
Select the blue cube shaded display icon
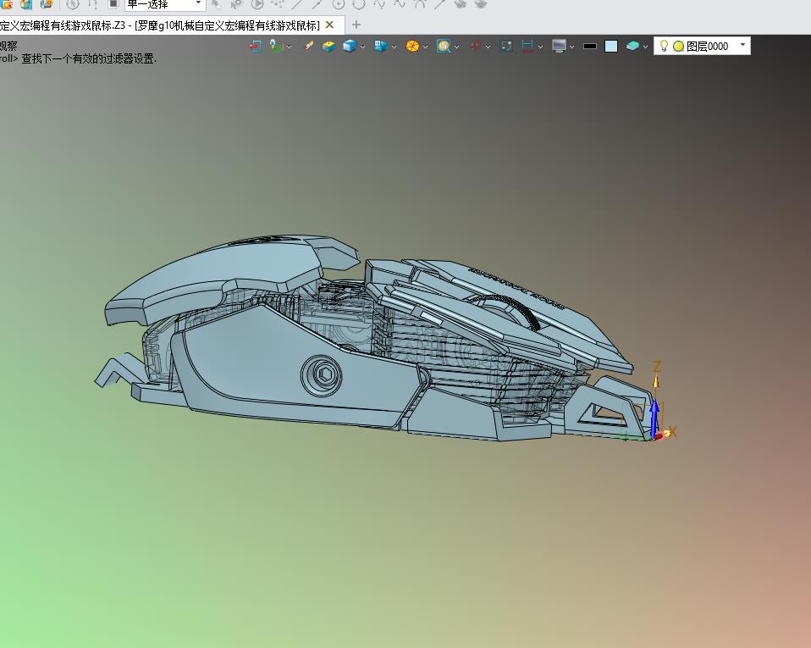click(349, 47)
